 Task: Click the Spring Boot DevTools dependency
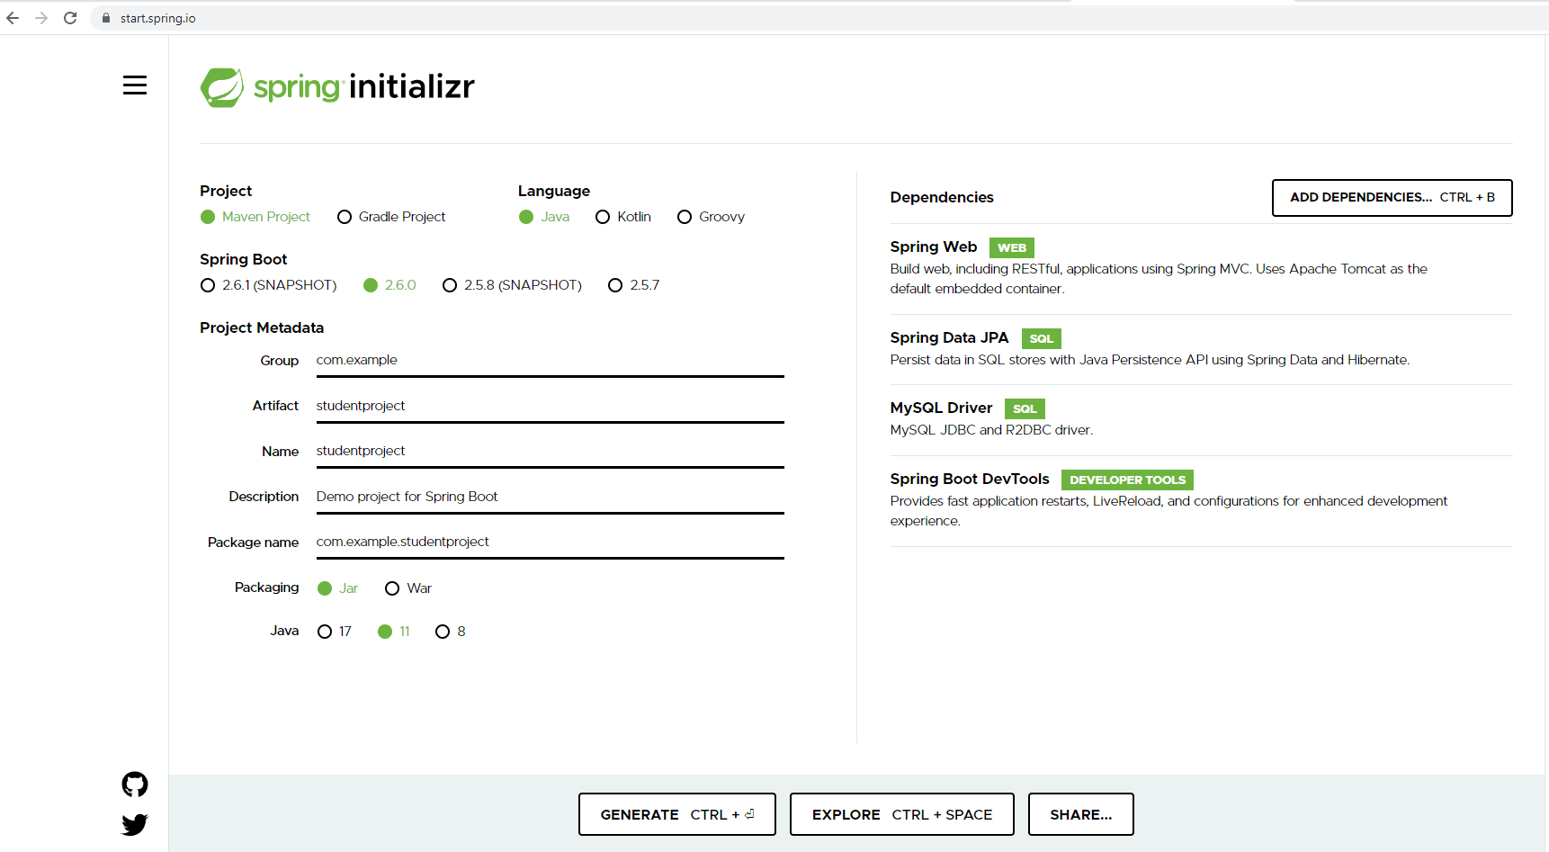coord(1202,500)
